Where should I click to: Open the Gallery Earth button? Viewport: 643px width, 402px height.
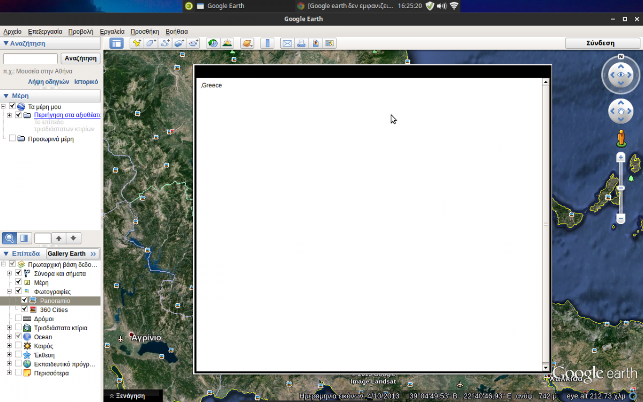coord(72,254)
